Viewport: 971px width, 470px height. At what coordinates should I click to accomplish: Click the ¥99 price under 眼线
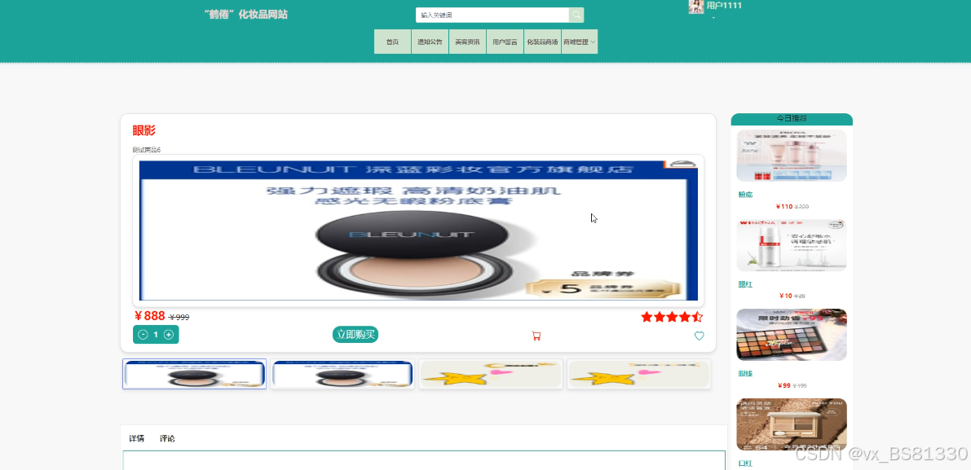[784, 385]
